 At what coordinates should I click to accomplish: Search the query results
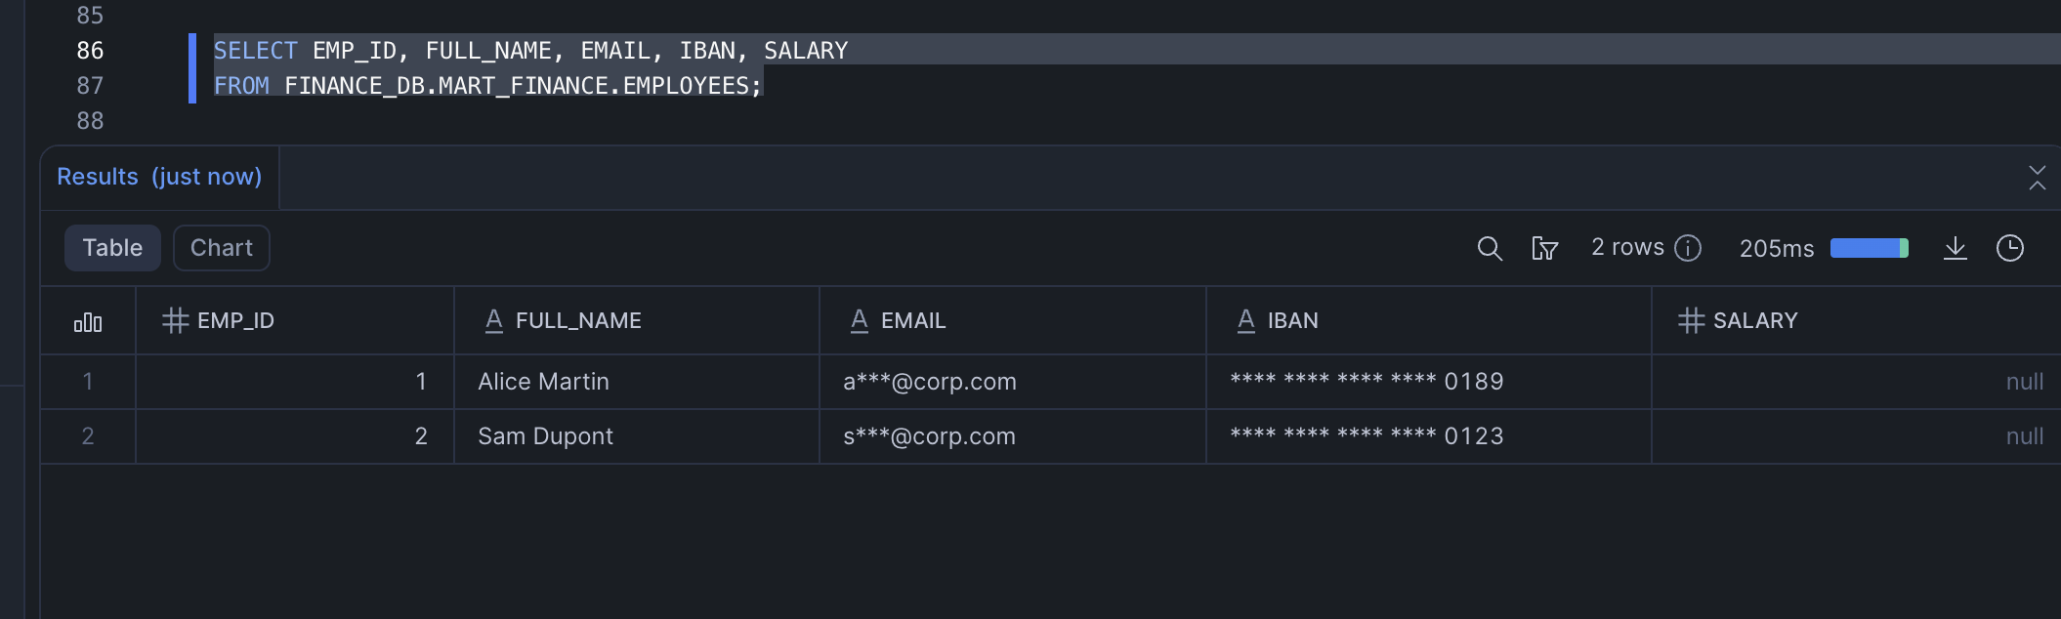click(1489, 248)
